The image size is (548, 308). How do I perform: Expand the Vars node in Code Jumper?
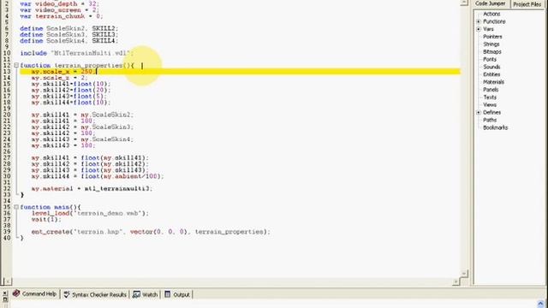coord(479,29)
